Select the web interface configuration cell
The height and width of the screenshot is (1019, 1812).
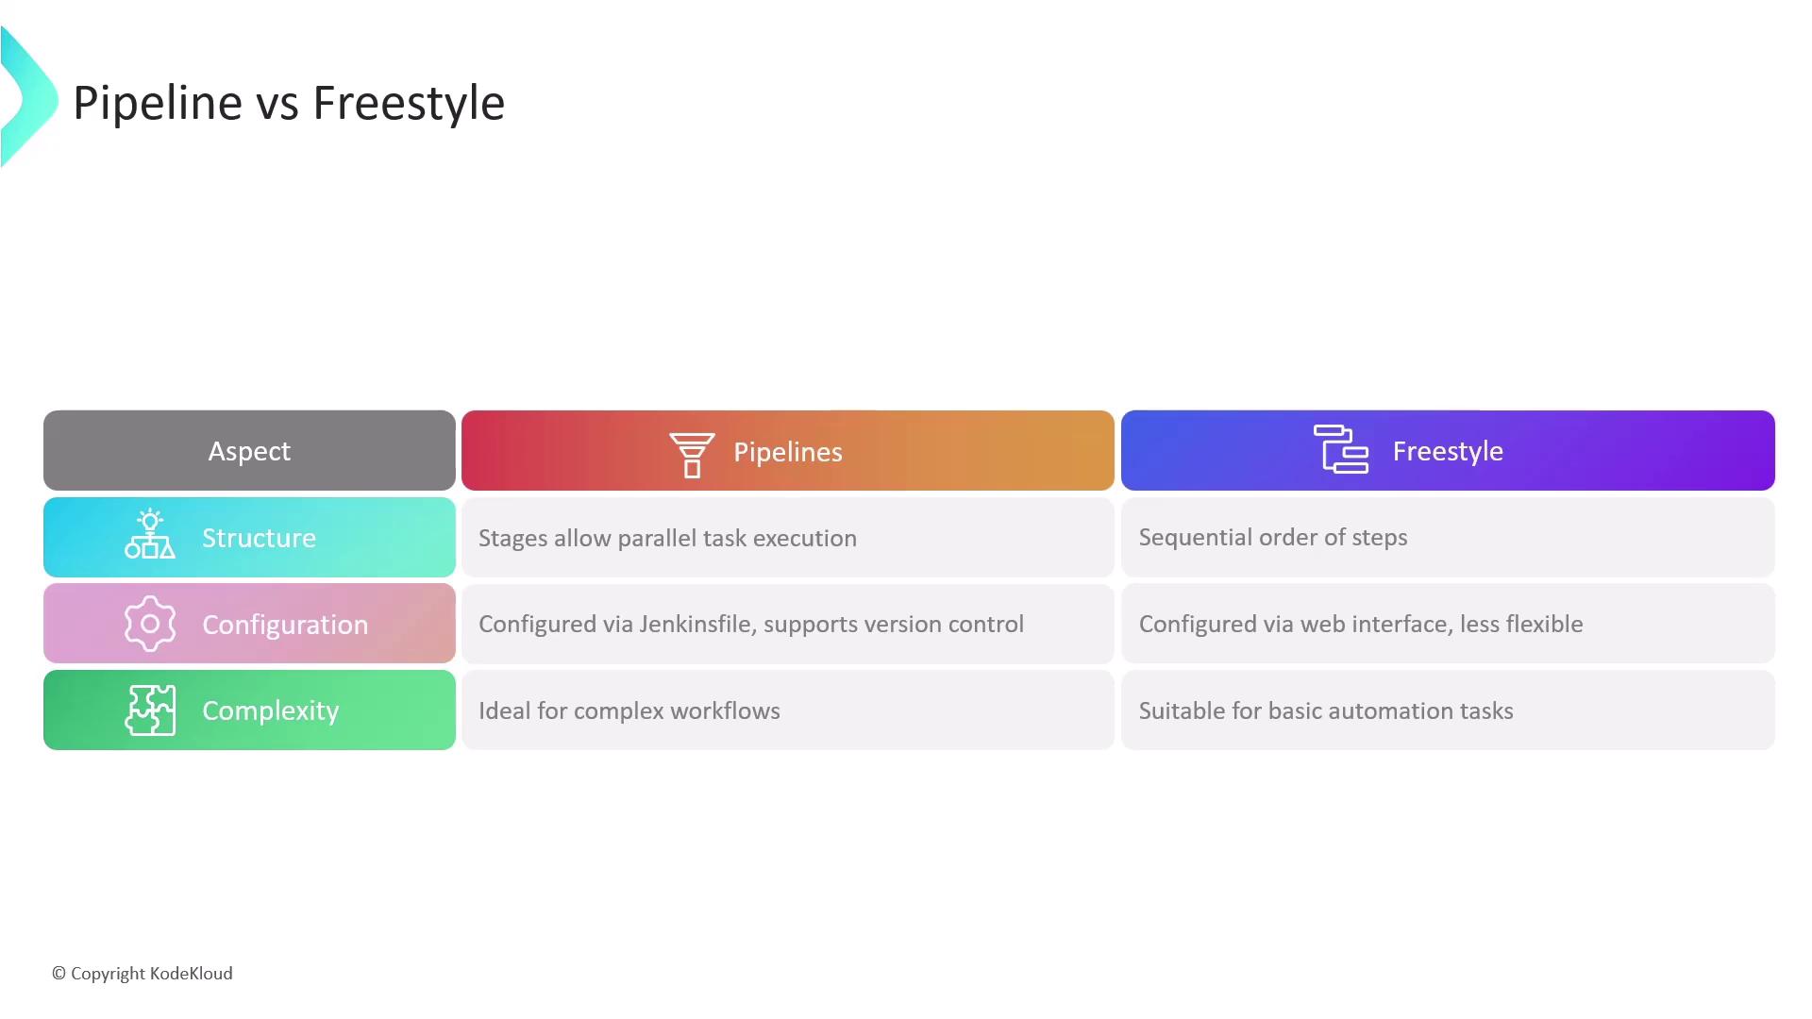pyautogui.click(x=1360, y=624)
